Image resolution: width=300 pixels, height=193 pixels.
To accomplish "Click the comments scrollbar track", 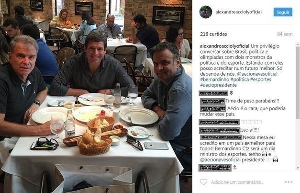I will pyautogui.click(x=298, y=143).
